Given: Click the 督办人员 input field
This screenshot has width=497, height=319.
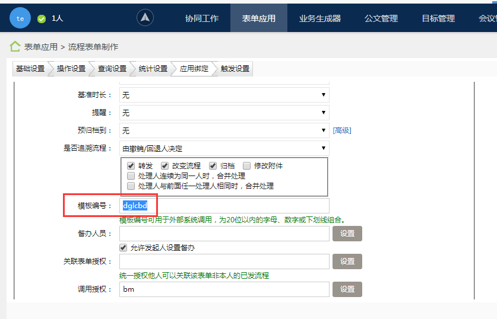Looking at the screenshot, I should tap(224, 234).
